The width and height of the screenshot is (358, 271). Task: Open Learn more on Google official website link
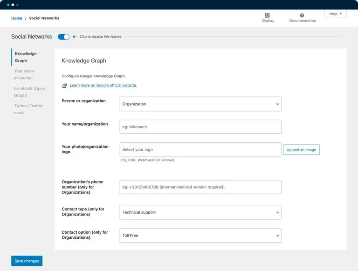(x=103, y=85)
